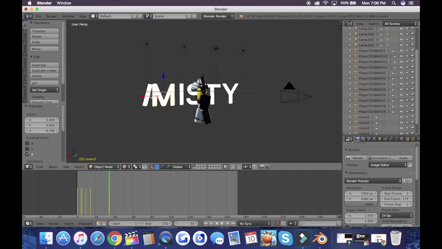Open the Add menu in 3D view
Screen dimensions: 442x249
pyautogui.click(x=66, y=167)
